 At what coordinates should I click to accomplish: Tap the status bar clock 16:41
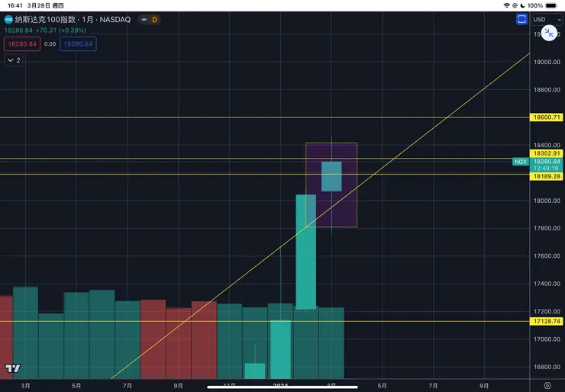point(15,5)
